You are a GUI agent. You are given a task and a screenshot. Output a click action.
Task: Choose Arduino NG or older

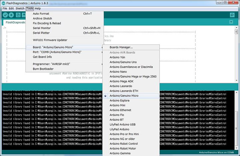pos(131,139)
